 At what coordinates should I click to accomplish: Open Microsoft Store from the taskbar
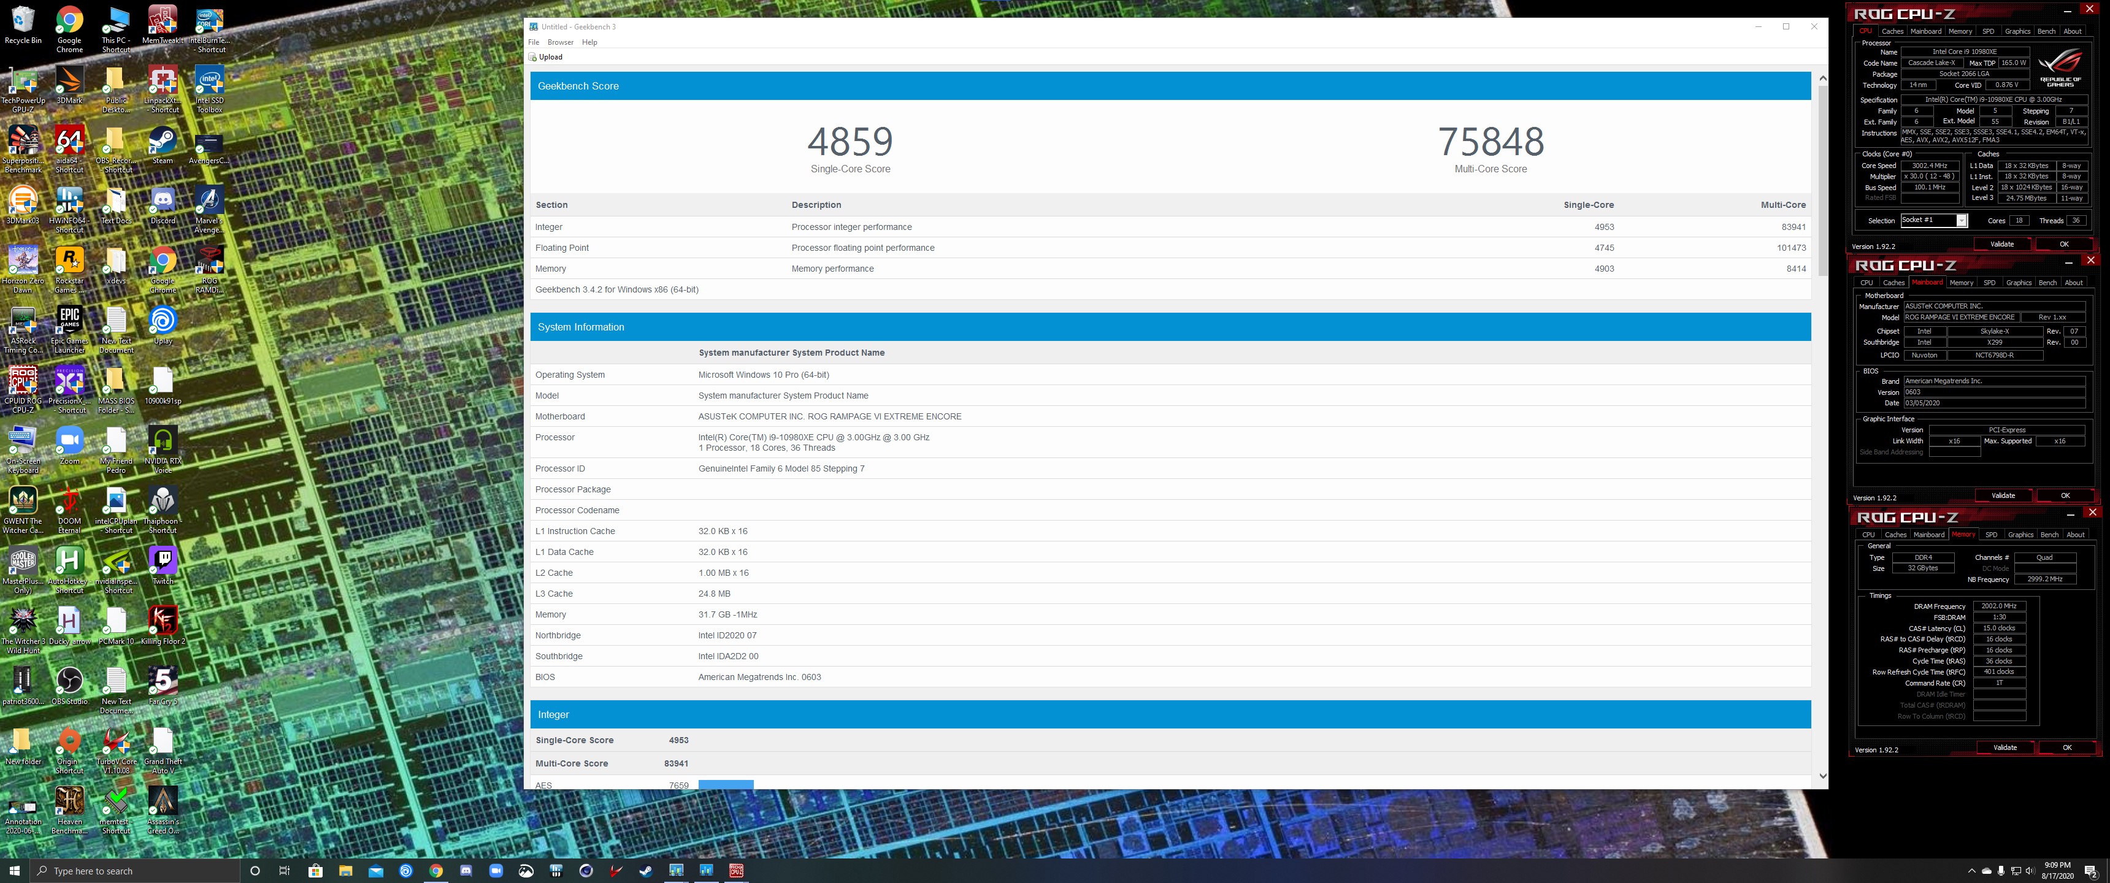click(315, 871)
